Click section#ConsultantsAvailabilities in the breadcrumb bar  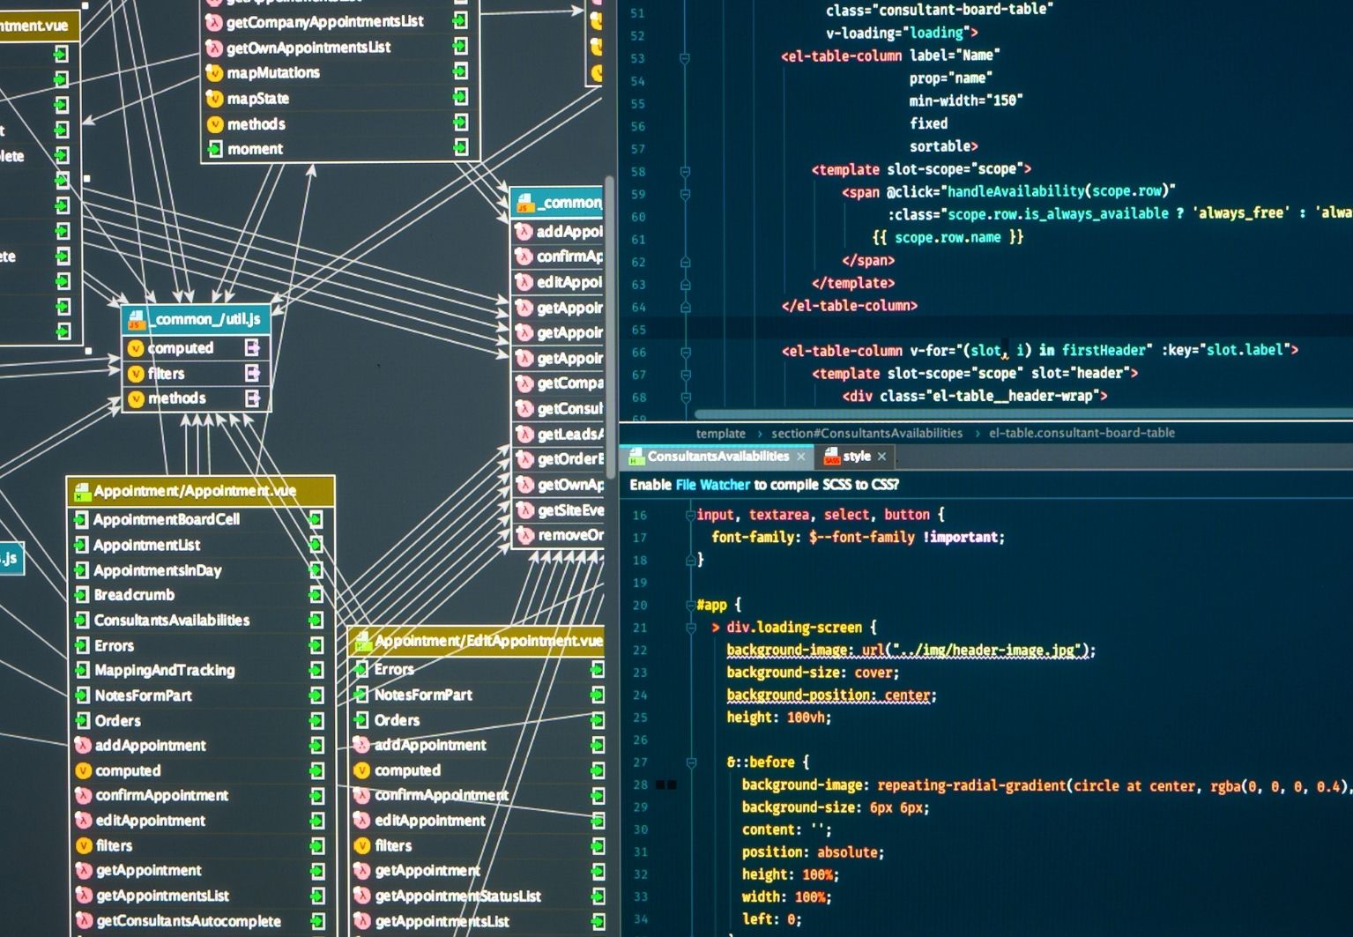pyautogui.click(x=866, y=433)
